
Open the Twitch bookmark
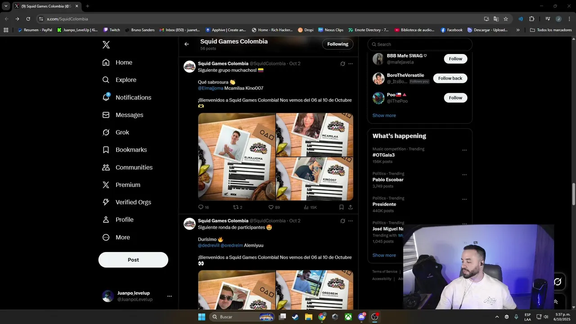pos(112,30)
